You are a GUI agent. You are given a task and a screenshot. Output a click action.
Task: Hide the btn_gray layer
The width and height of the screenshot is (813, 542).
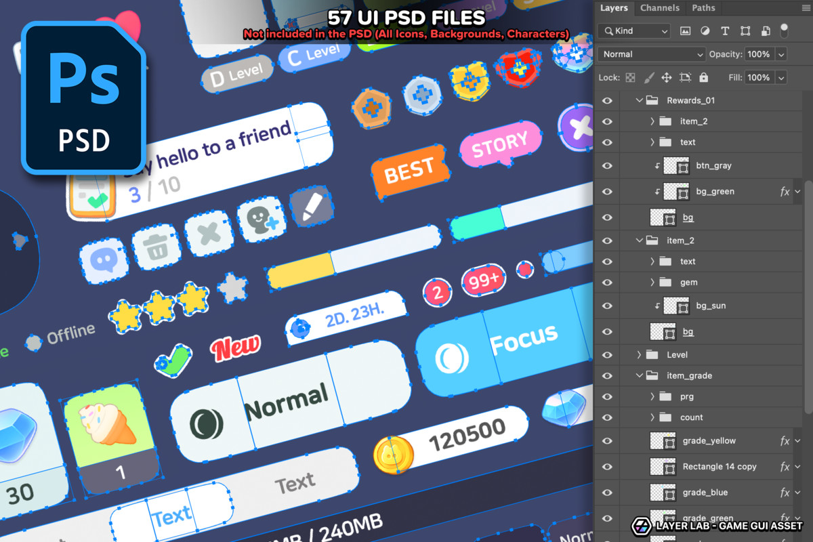(x=607, y=165)
